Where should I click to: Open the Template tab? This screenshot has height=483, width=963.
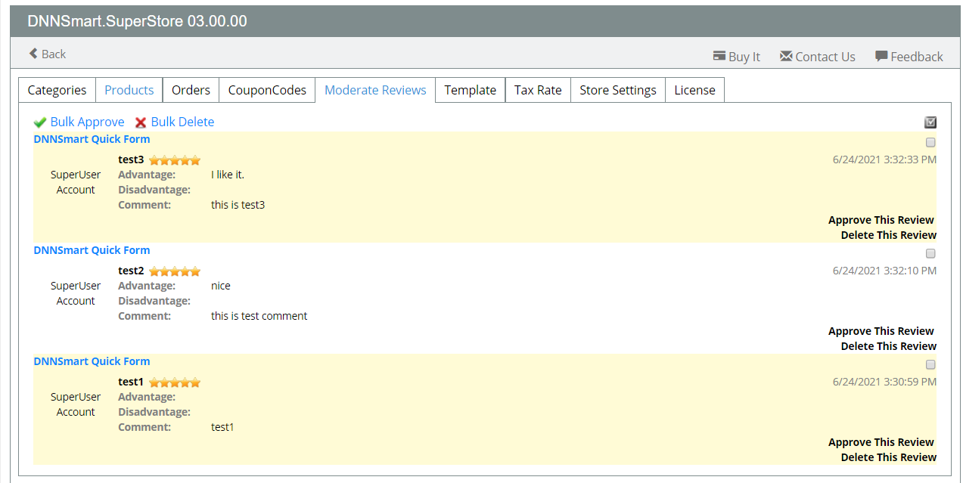[x=471, y=90]
